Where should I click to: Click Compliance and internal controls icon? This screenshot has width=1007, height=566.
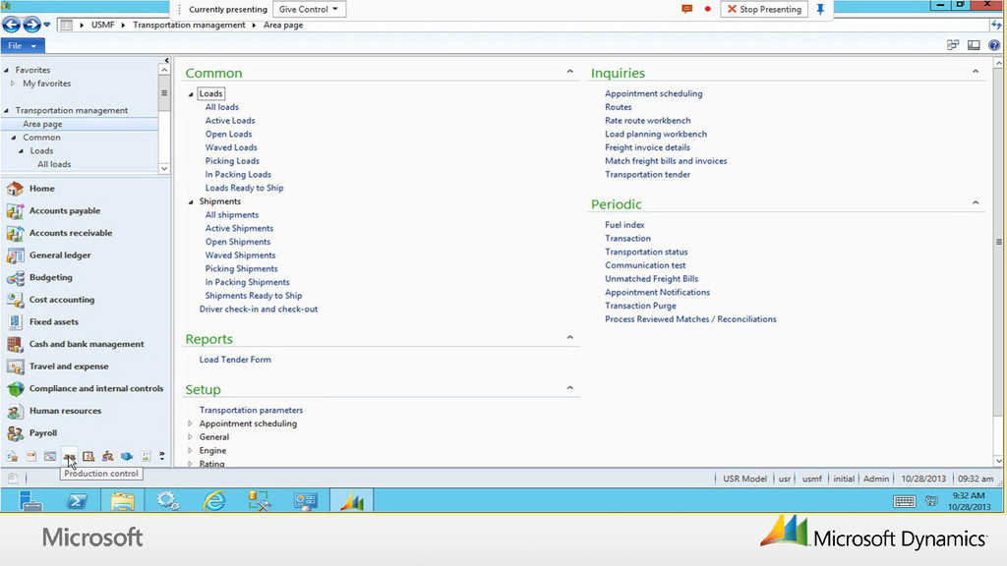pyautogui.click(x=15, y=389)
